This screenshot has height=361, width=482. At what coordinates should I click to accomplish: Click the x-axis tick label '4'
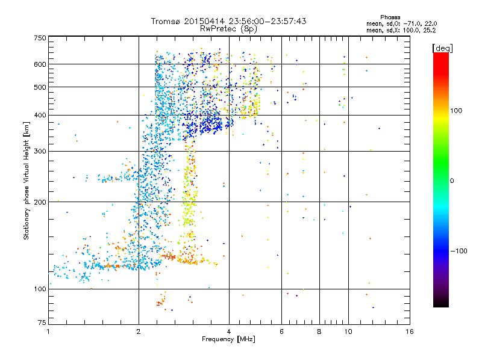[229, 332]
